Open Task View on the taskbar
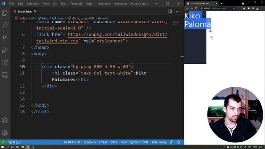 [17, 147]
